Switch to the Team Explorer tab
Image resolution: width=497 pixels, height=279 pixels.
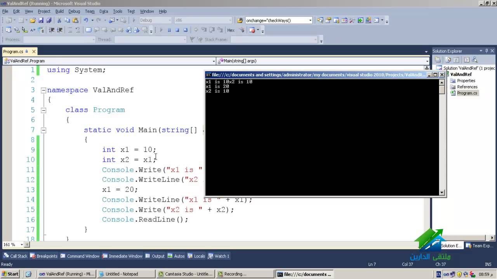(x=480, y=245)
